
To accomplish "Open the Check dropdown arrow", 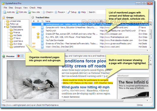I will (53, 12).
